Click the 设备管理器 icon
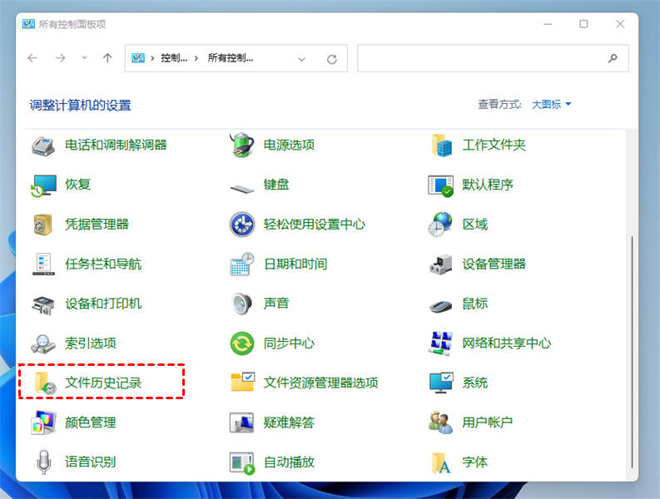The image size is (660, 499). (441, 264)
